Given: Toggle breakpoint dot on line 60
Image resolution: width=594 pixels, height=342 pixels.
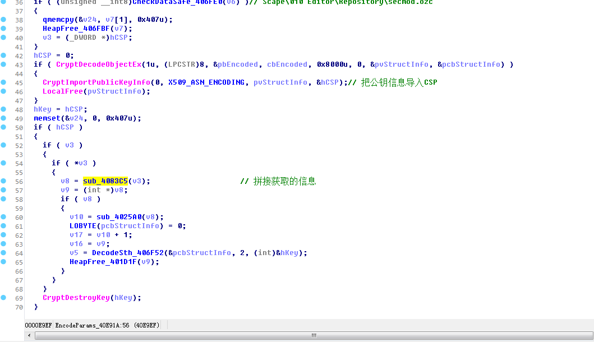Looking at the screenshot, I should point(3,217).
